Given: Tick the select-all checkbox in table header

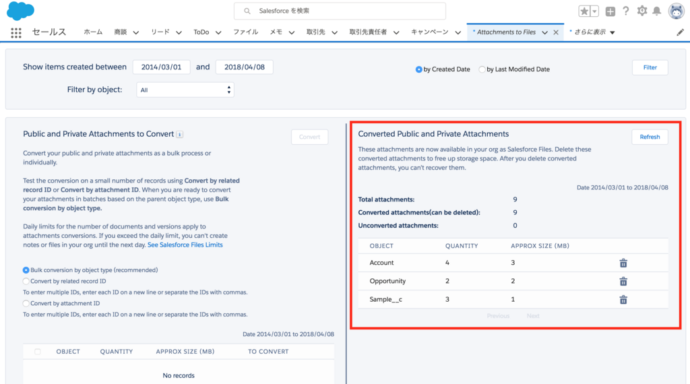Looking at the screenshot, I should (38, 352).
